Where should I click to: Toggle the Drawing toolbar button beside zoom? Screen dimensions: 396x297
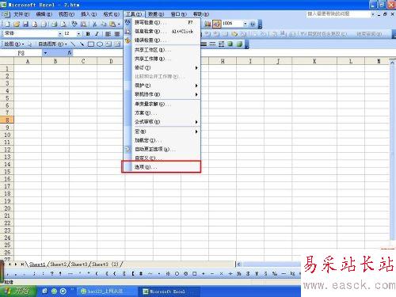[x=217, y=25]
